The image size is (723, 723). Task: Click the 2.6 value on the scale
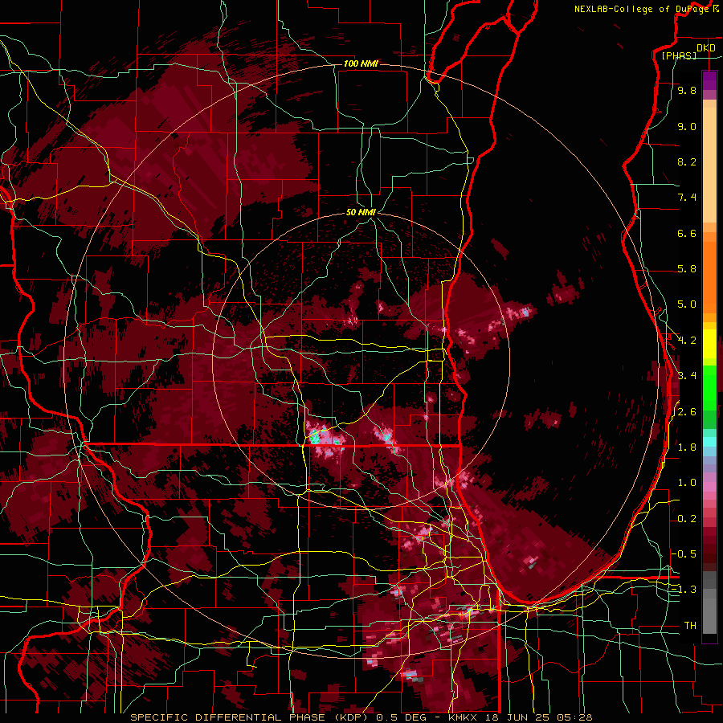[x=687, y=411]
